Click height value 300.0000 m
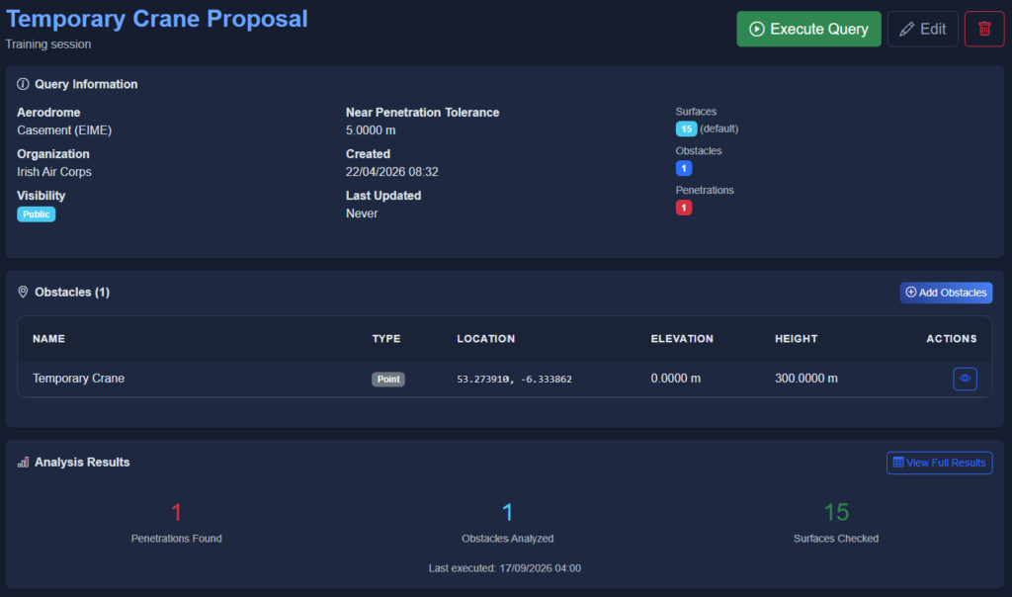Screen dimensions: 1012x597 (x=806, y=379)
